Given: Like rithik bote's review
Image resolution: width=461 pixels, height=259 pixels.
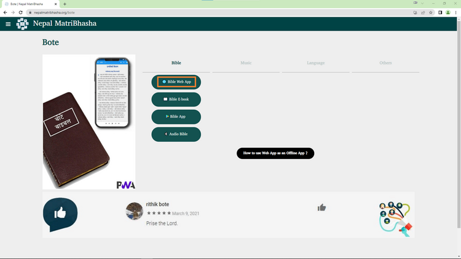Looking at the screenshot, I should pyautogui.click(x=321, y=207).
